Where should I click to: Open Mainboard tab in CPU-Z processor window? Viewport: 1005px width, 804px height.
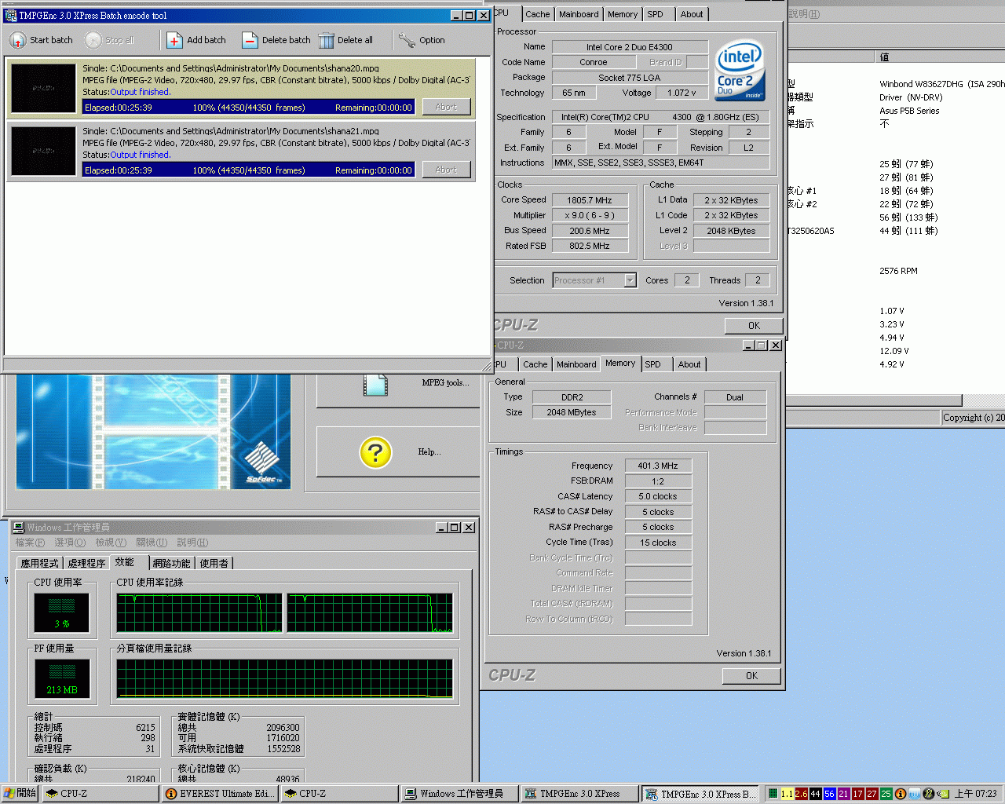[x=579, y=14]
